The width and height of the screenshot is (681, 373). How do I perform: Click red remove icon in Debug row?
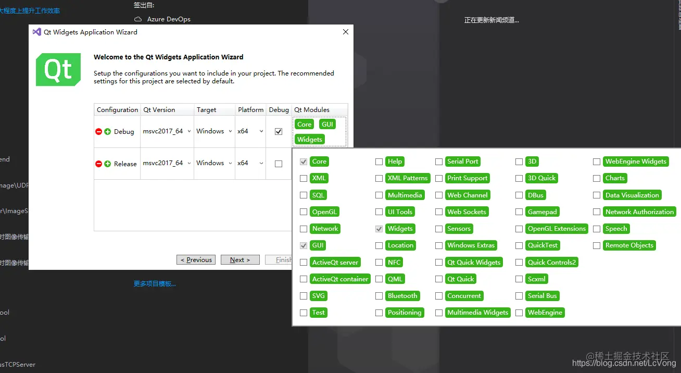point(99,132)
